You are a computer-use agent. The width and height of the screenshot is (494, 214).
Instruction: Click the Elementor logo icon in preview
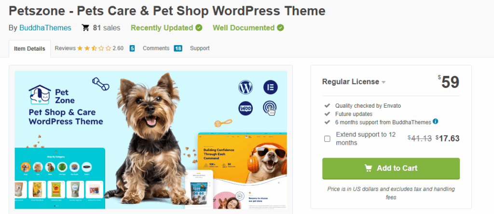tap(270, 87)
